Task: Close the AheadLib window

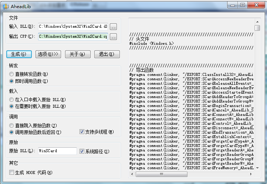Action: coord(256,5)
